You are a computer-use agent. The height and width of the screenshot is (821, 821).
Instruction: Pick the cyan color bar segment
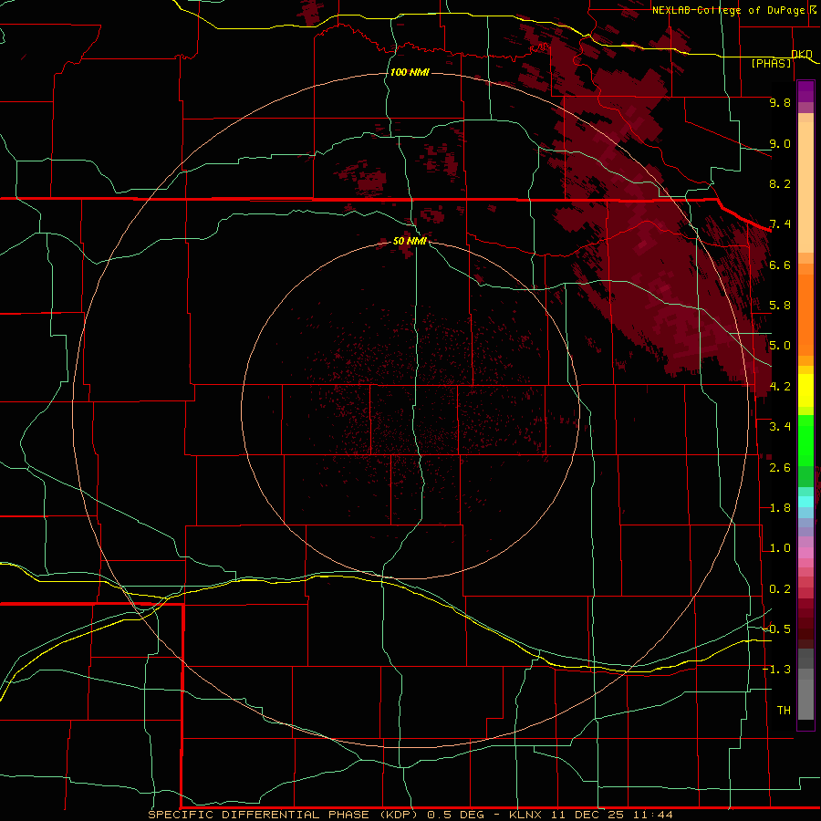pyautogui.click(x=805, y=502)
